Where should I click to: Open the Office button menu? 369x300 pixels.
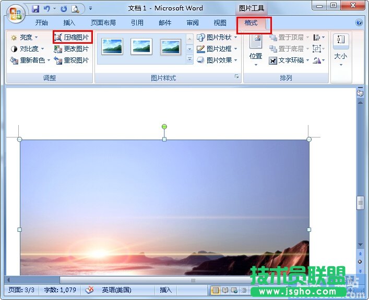click(16, 14)
